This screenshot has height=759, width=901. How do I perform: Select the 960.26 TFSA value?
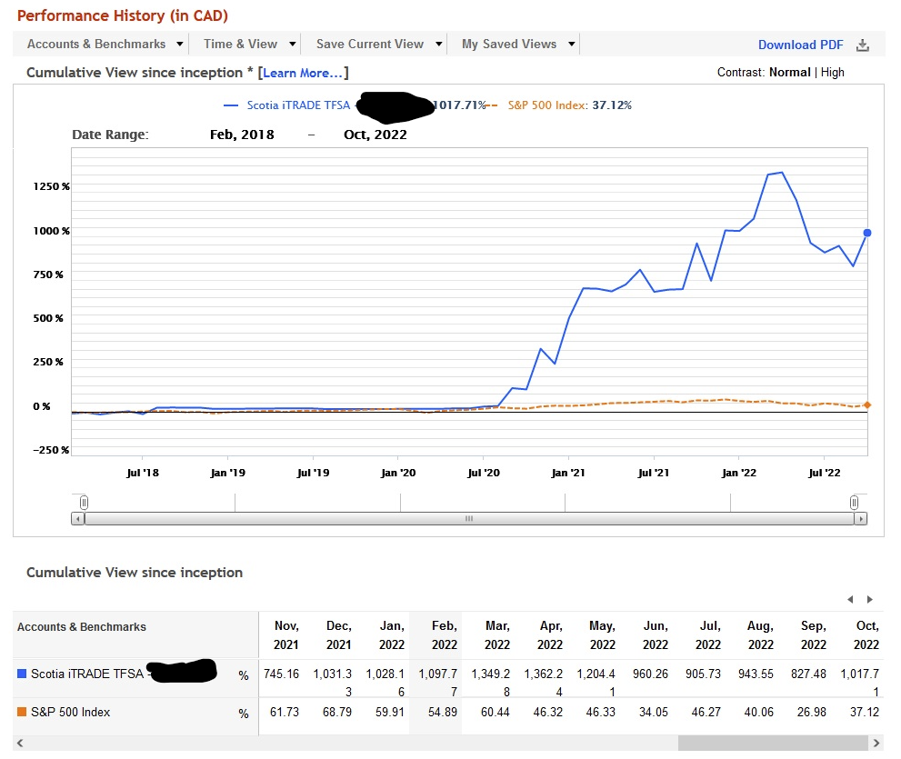pos(650,674)
